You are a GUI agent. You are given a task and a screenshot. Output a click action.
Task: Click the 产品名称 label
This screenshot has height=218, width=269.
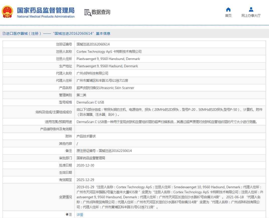click(65, 88)
